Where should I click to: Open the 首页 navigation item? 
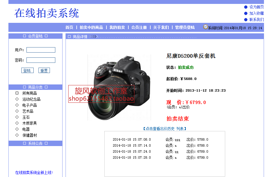pos(69,28)
